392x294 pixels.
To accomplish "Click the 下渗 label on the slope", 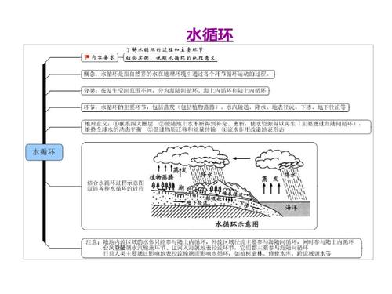I will click(245, 204).
